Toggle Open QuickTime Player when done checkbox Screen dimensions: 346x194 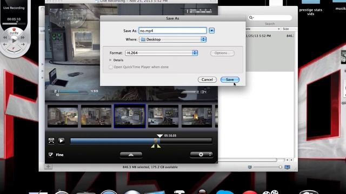(x=111, y=67)
